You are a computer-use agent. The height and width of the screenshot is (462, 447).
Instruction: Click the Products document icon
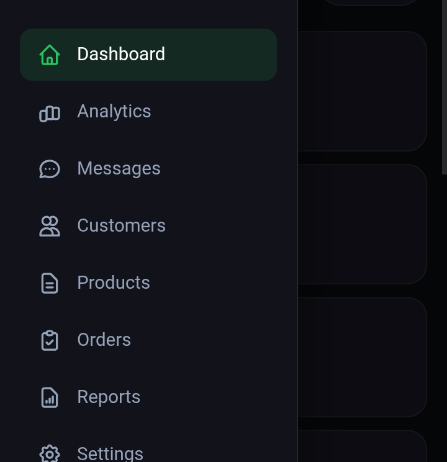click(50, 283)
